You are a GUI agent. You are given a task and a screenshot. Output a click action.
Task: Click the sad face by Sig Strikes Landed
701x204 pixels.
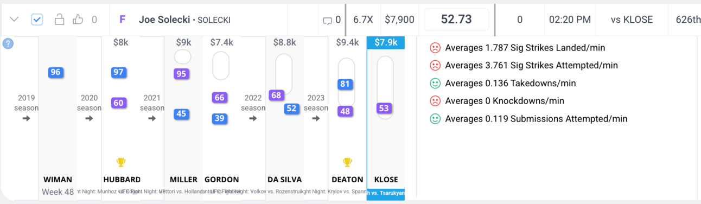(x=435, y=48)
